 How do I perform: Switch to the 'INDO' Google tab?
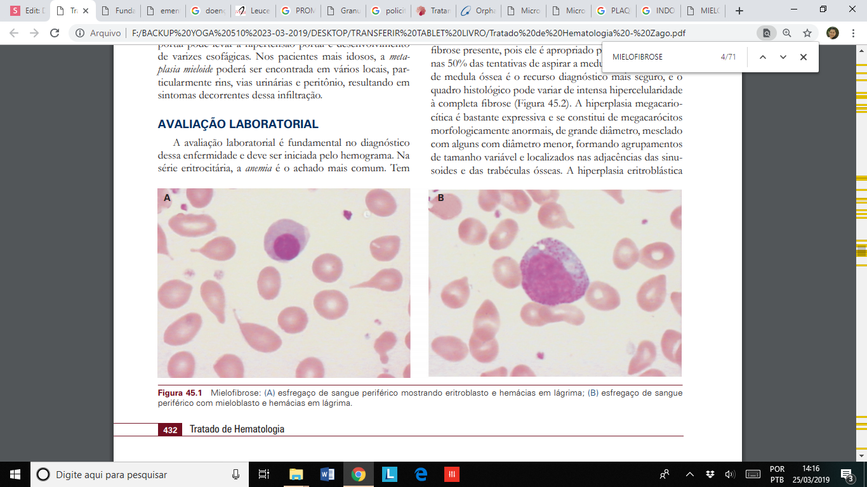tap(658, 11)
